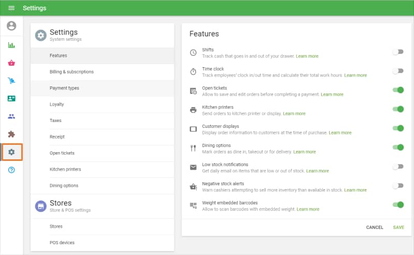Open the Integrations puzzle icon
Screen dimensions: 414x255
click(x=11, y=134)
